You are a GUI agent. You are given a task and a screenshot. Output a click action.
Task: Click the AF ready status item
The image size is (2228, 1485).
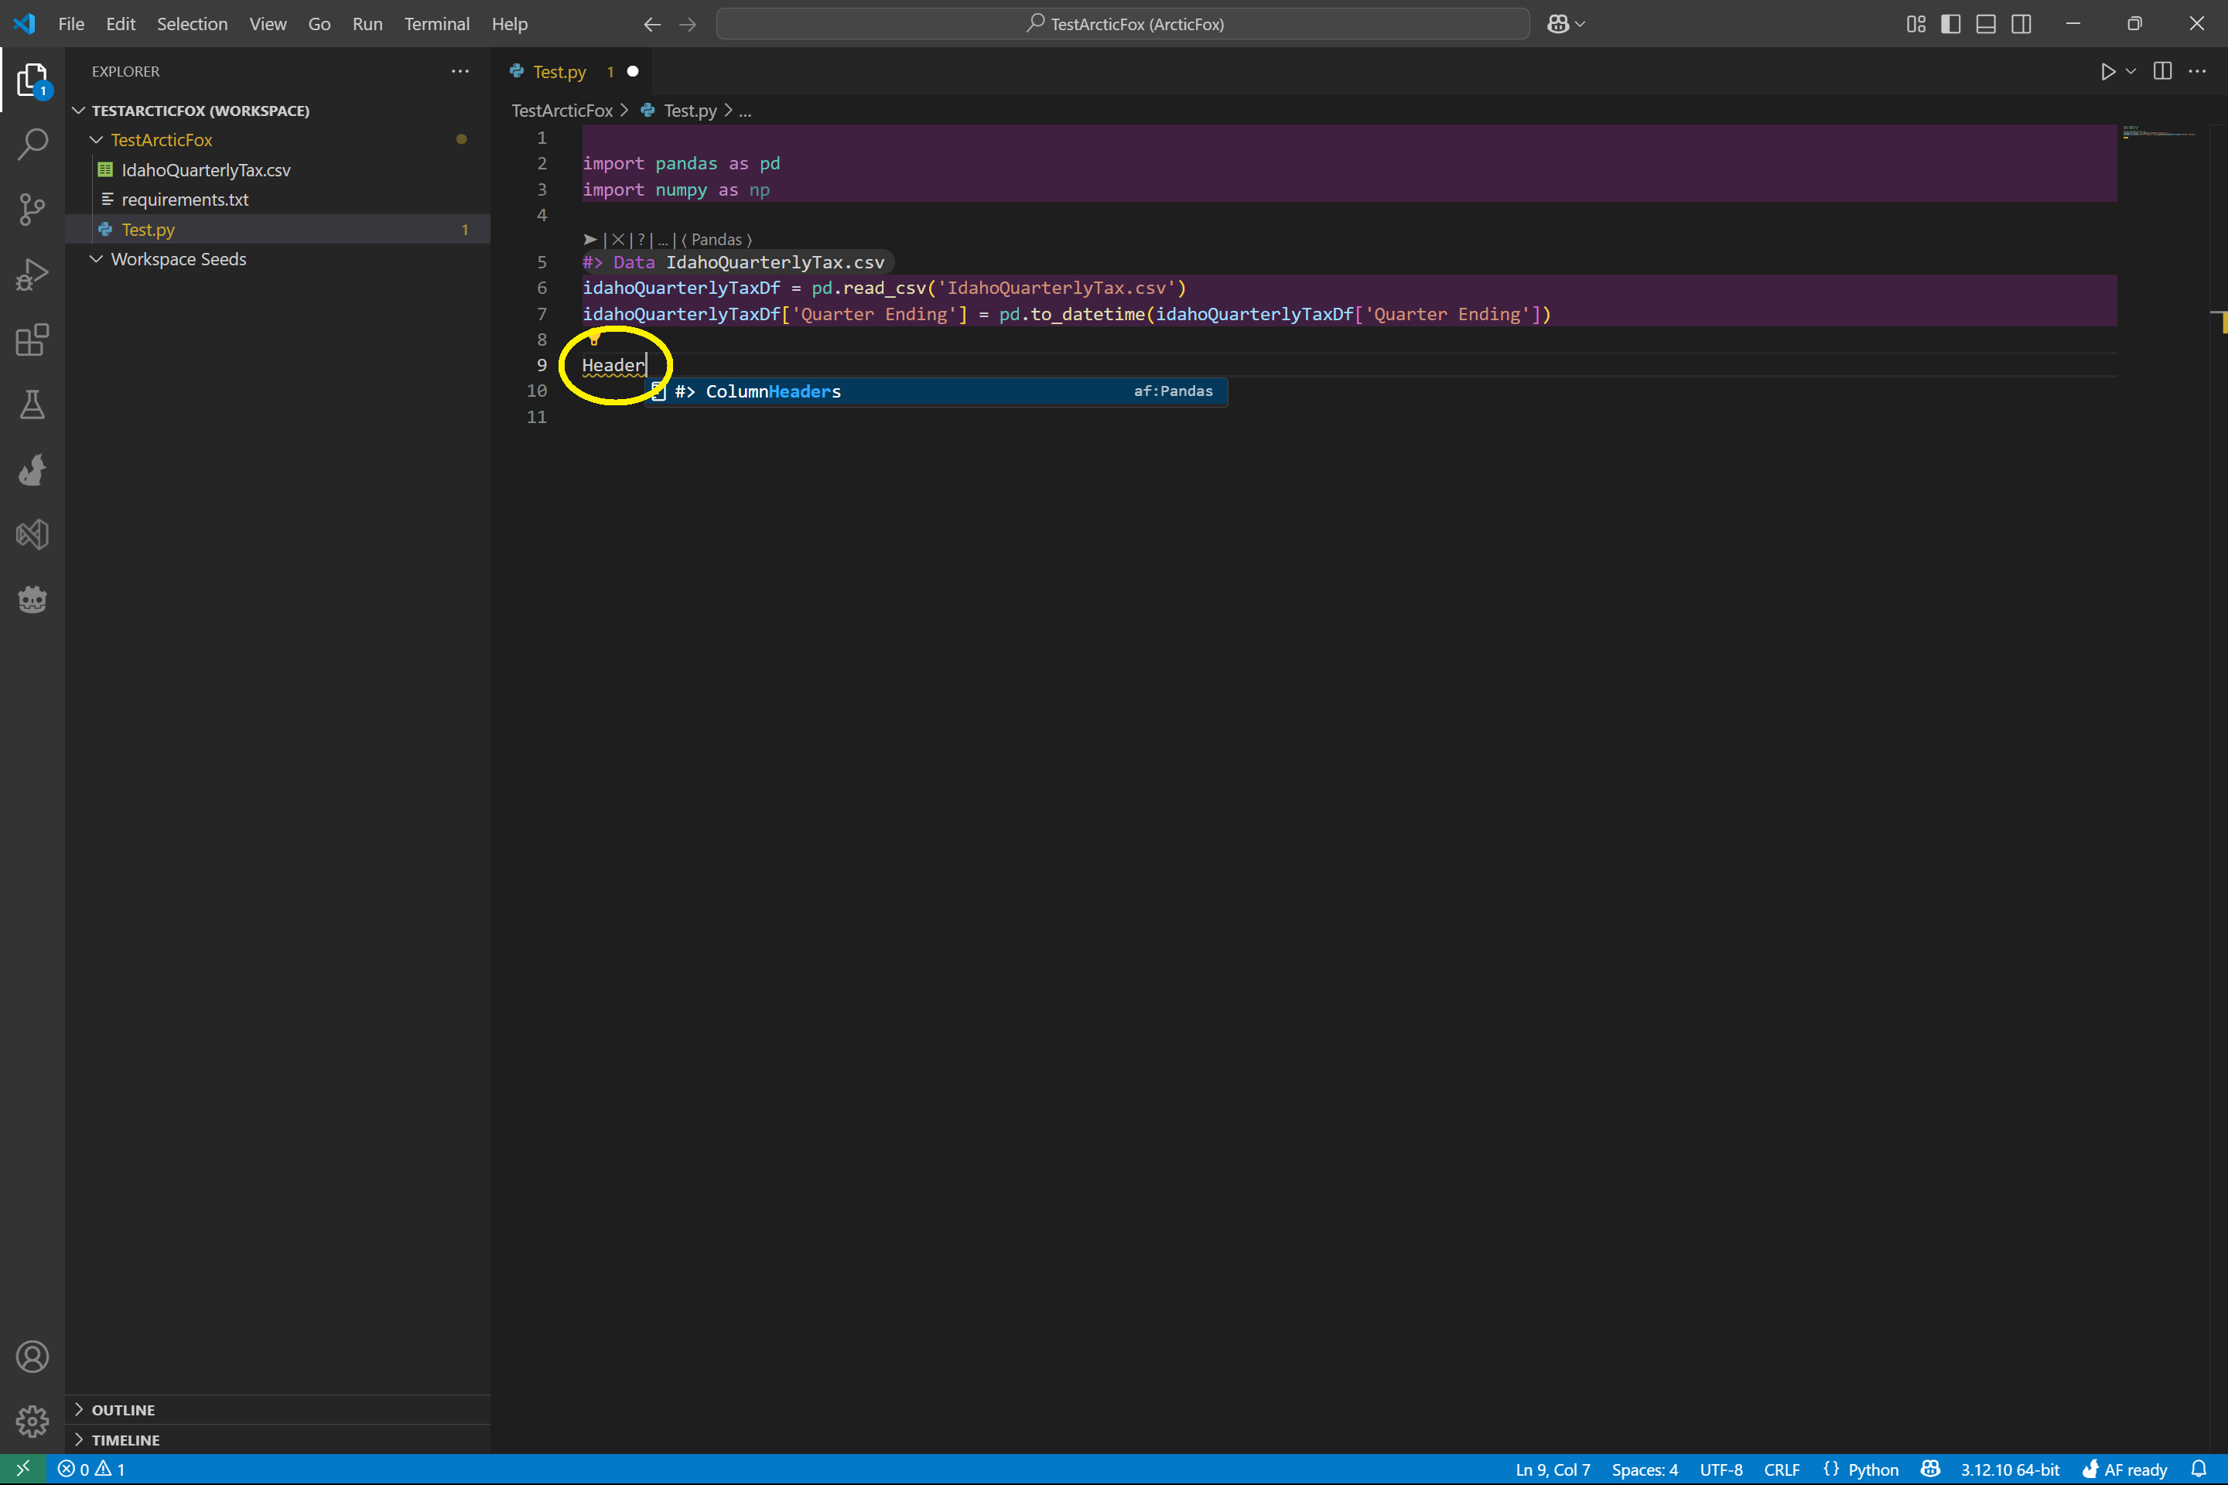[x=2125, y=1469]
